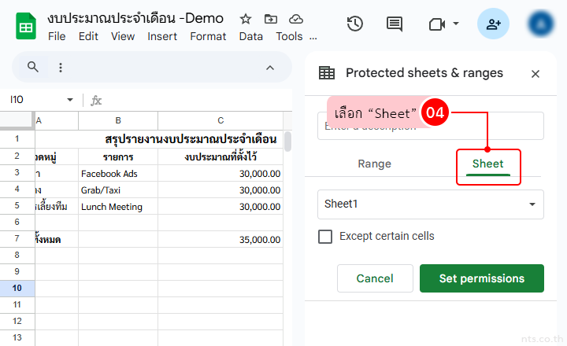Viewport: 567px width, 346px height.
Task: Click the select-all corner box
Action: pyautogui.click(x=17, y=120)
